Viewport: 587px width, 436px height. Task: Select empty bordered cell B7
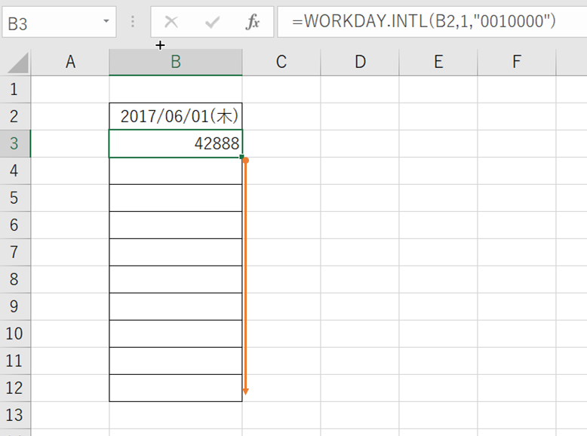[176, 252]
